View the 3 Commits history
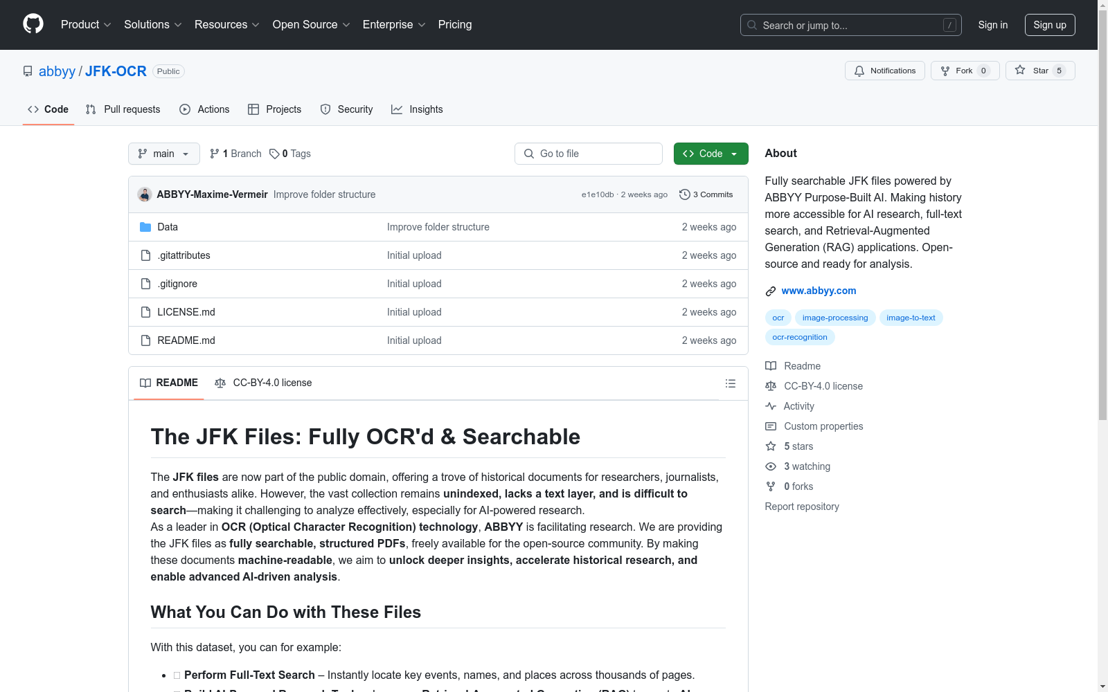The width and height of the screenshot is (1108, 692). pyautogui.click(x=706, y=194)
